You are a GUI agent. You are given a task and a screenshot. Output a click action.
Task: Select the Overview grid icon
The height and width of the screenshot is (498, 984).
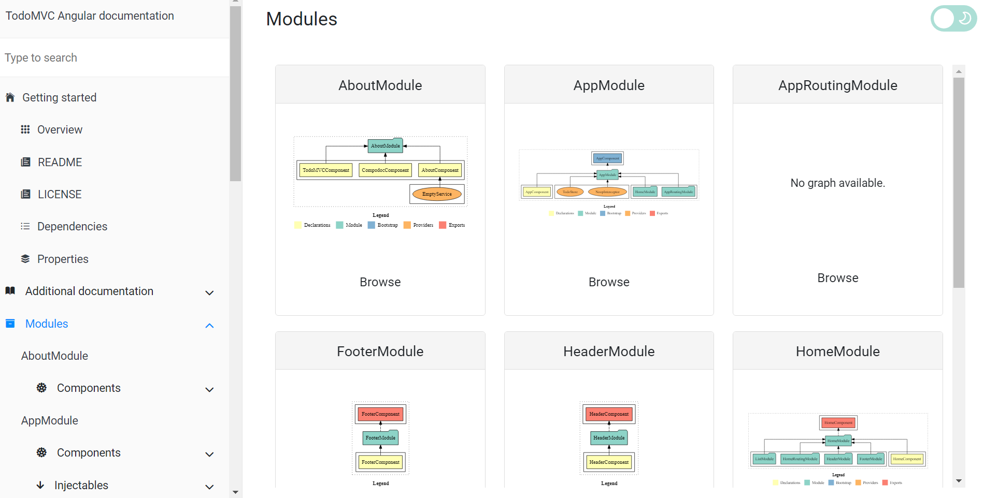25,129
